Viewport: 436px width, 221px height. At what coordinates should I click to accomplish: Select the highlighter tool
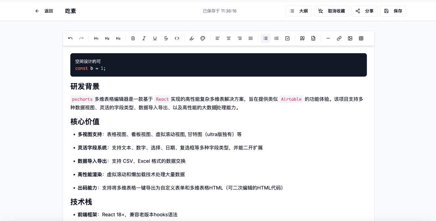[192, 38]
